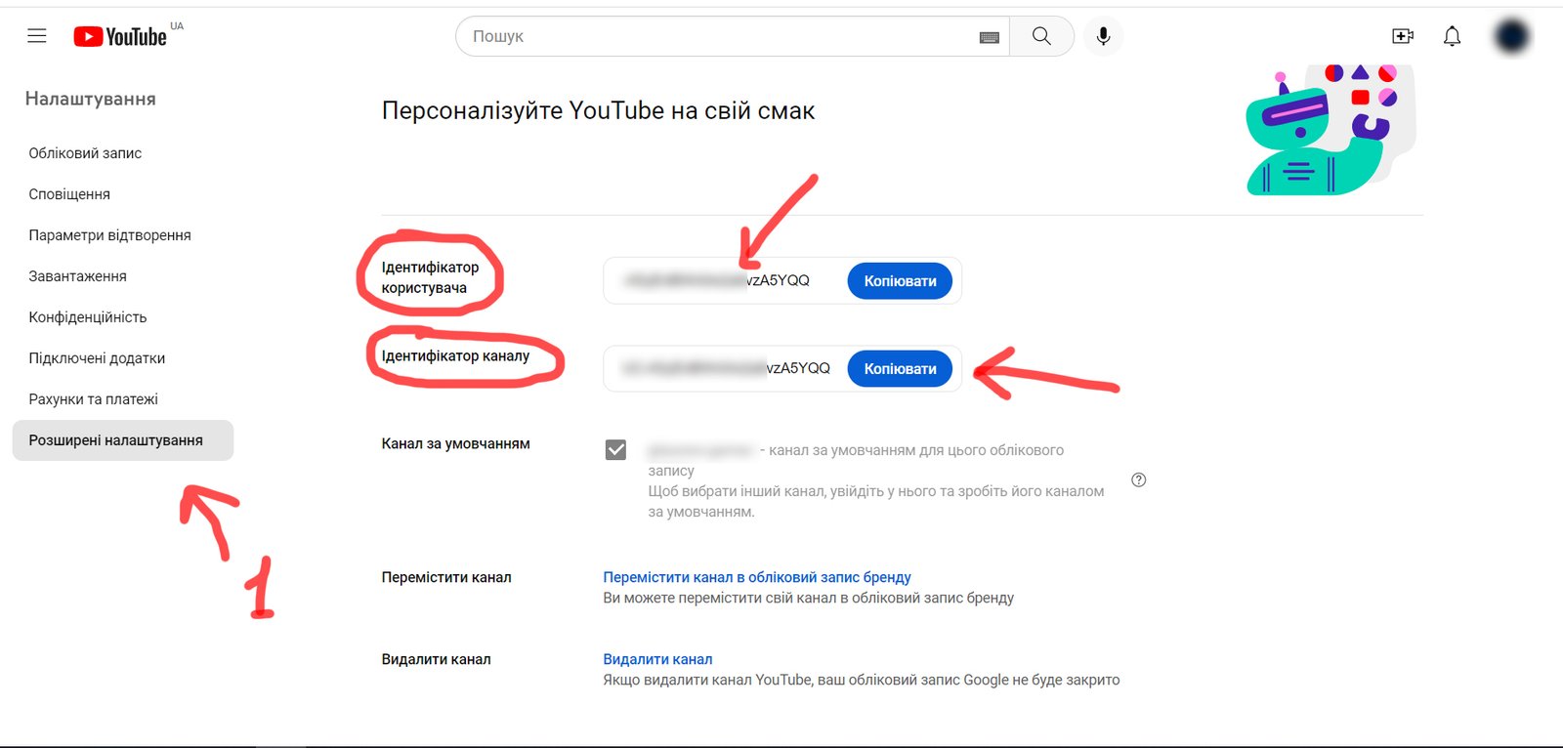Click the Видалити канал link
The height and width of the screenshot is (748, 1563).
657,659
